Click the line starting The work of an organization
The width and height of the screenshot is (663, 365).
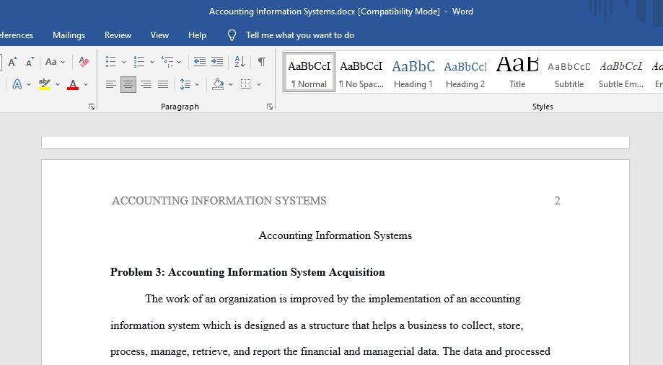(333, 299)
